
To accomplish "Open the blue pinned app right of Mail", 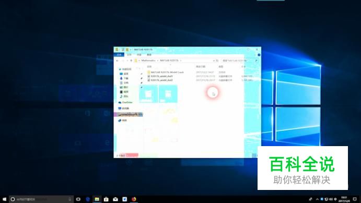I will point(124,199).
